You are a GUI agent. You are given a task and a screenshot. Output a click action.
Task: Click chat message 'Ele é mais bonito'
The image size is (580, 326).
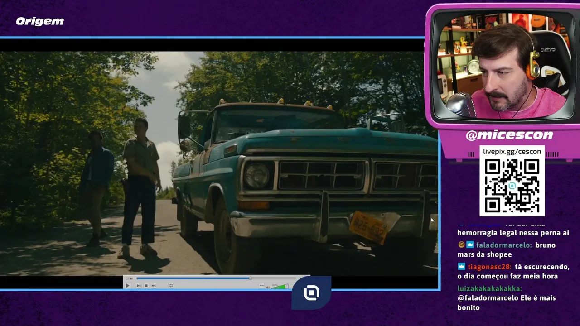tap(507, 302)
